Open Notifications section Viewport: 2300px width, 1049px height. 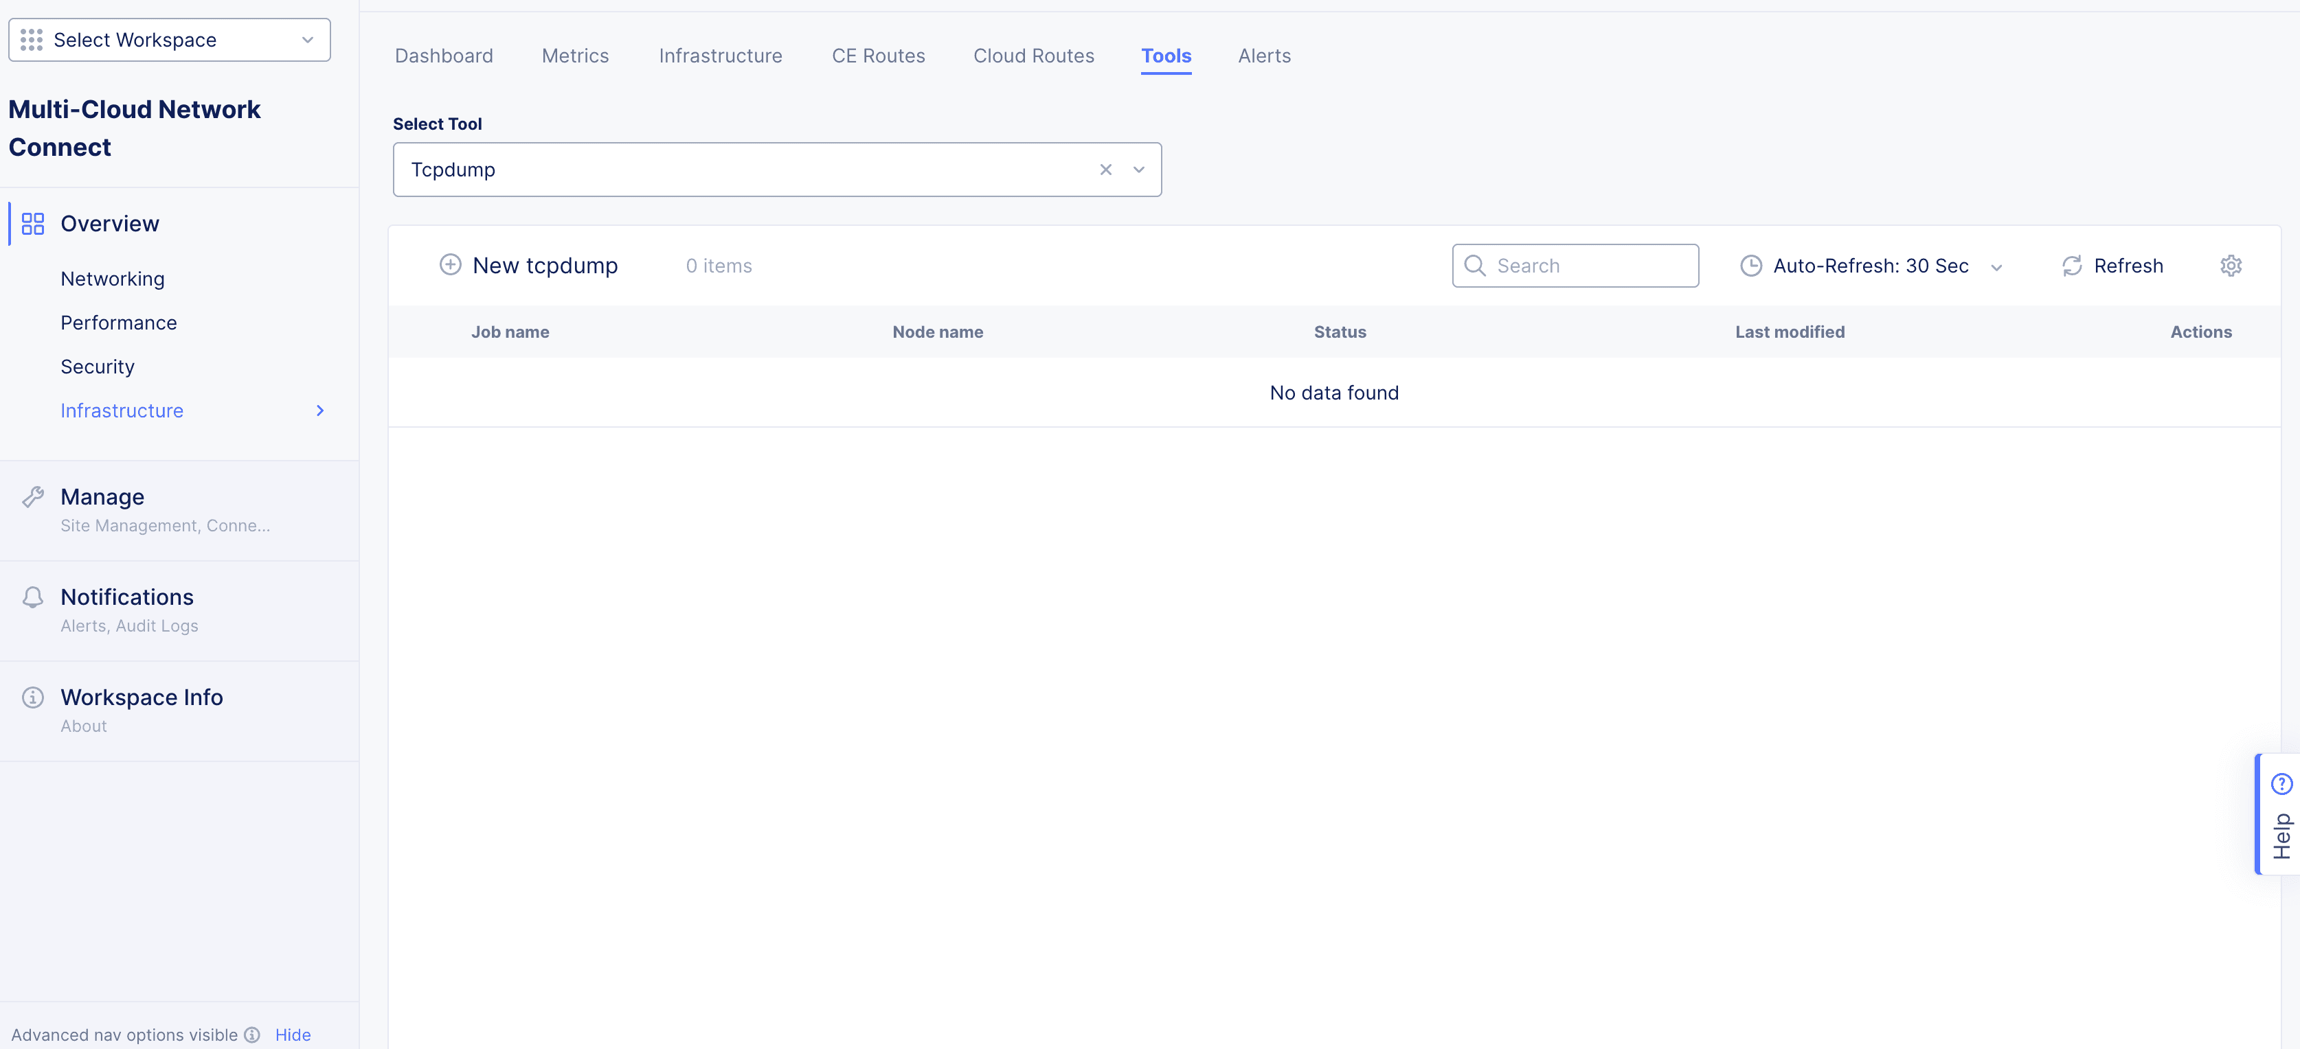tap(127, 597)
